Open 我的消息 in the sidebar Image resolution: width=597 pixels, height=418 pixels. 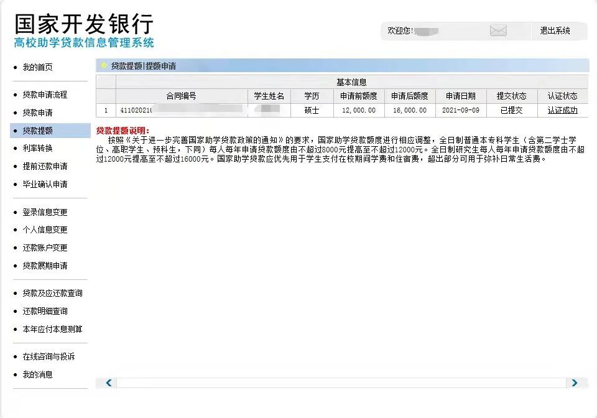(x=37, y=374)
